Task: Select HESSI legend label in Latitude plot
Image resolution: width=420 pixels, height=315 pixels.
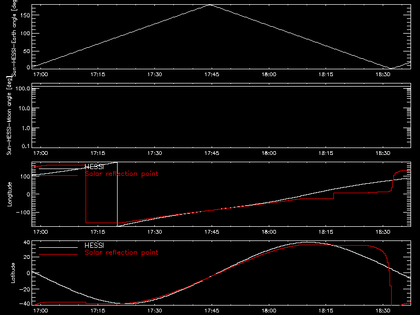Action: [94, 245]
